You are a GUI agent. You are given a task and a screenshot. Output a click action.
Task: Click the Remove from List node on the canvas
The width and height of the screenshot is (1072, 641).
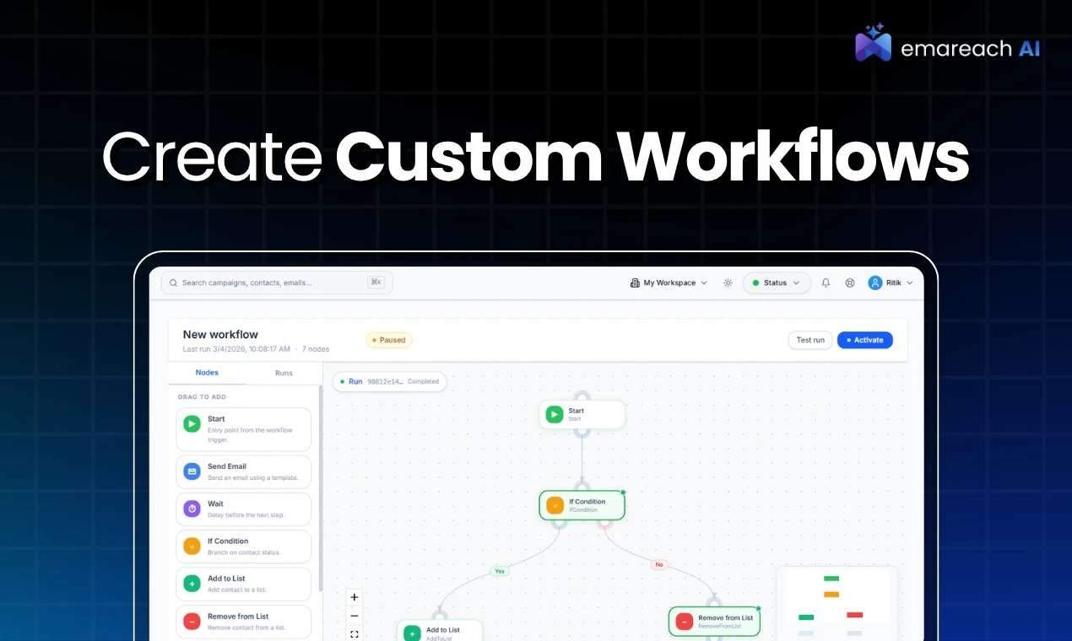click(x=713, y=622)
